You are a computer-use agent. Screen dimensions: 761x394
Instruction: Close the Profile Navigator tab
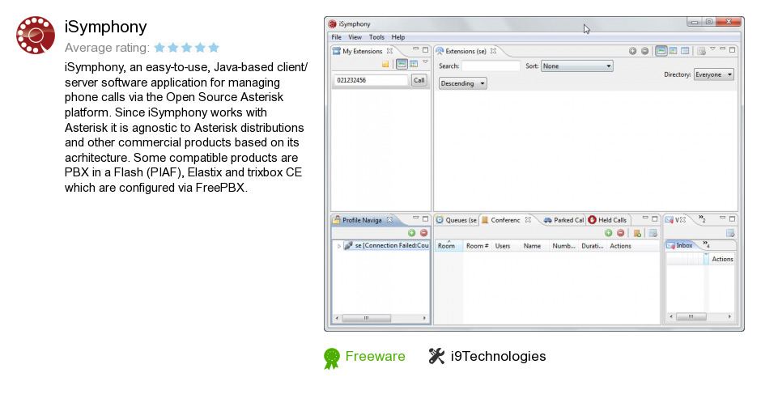389,220
